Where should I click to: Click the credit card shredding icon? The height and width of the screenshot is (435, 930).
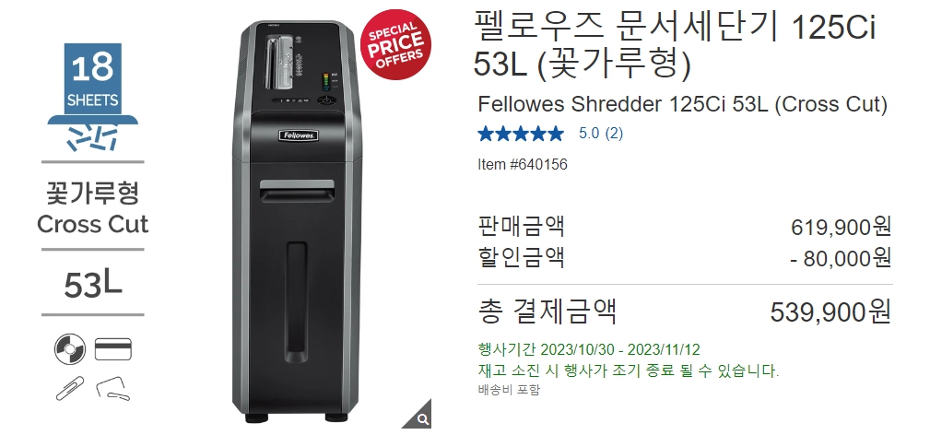coord(113,349)
